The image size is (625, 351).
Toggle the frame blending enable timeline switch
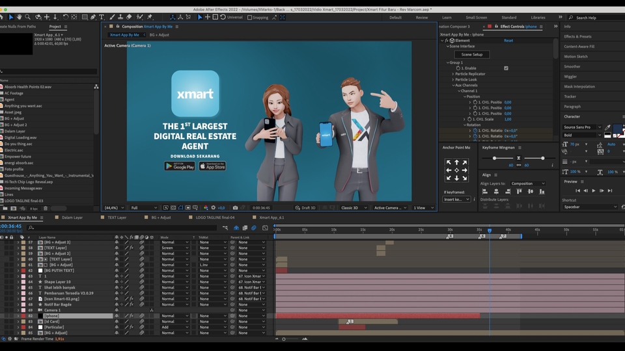point(245,228)
